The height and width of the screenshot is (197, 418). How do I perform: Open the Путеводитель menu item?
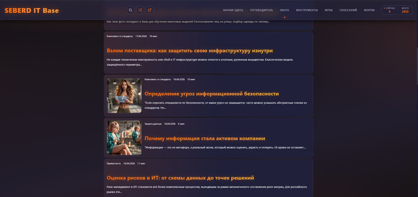(x=262, y=10)
